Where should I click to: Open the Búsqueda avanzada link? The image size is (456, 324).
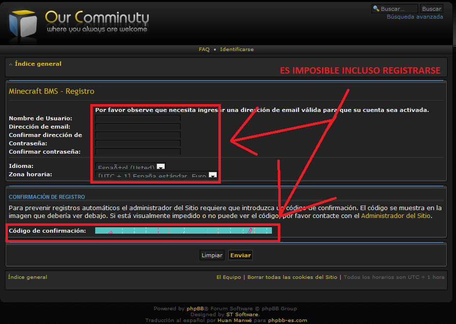(x=415, y=17)
